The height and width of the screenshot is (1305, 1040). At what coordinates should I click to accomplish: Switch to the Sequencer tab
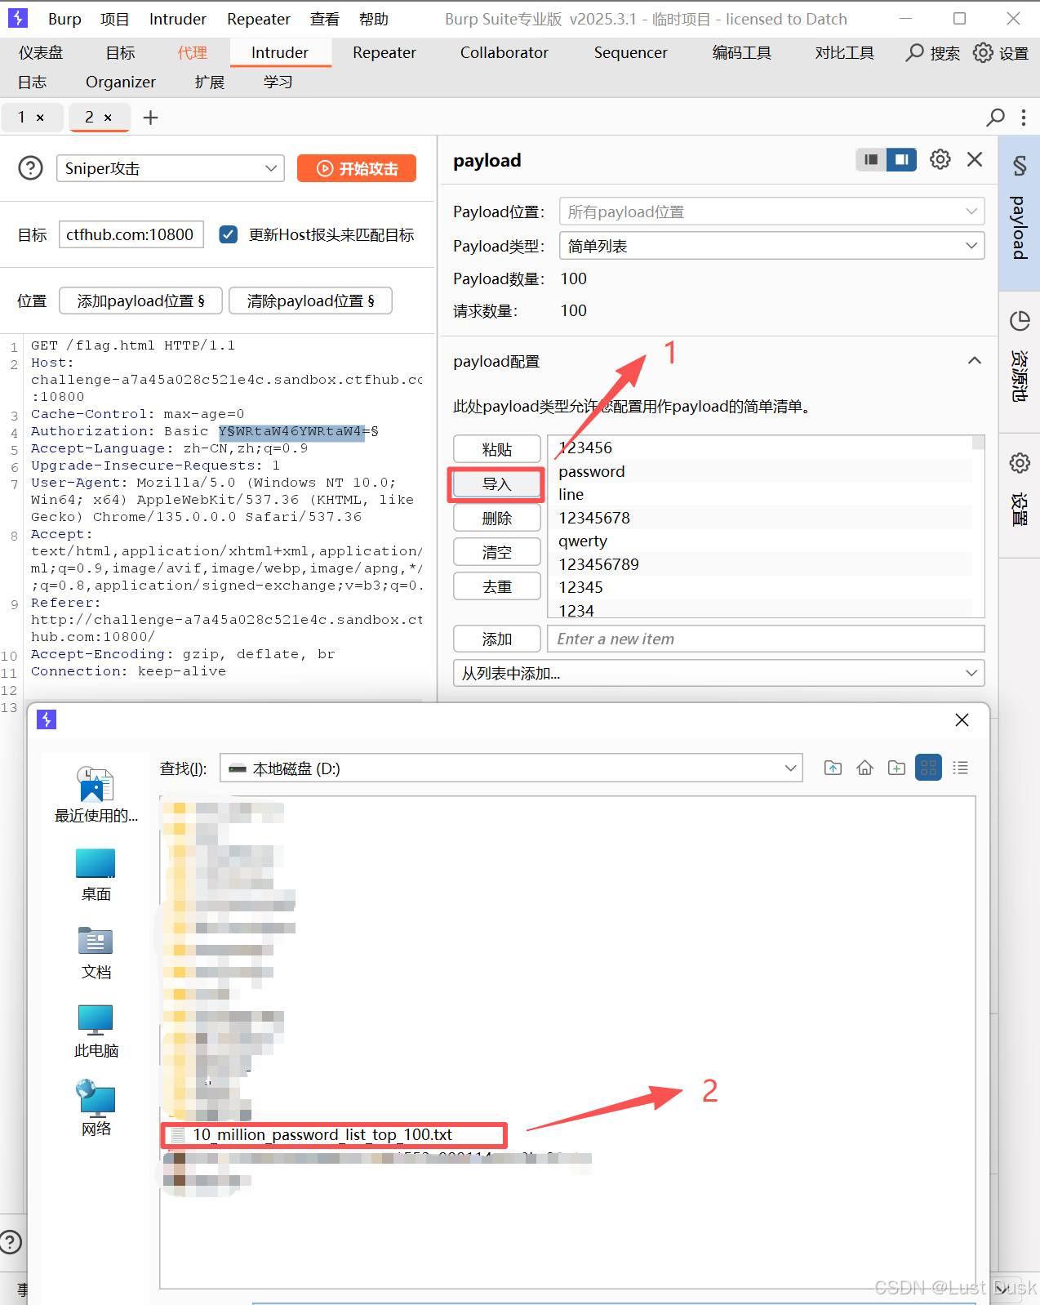click(x=630, y=53)
